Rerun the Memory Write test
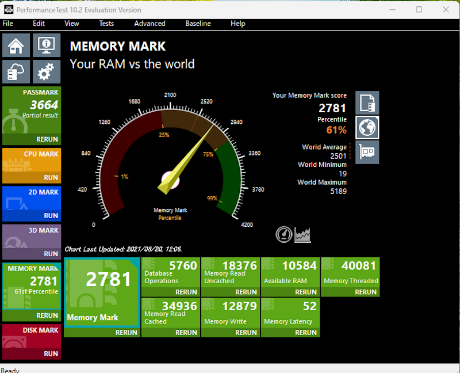460x373 pixels. tap(231, 333)
